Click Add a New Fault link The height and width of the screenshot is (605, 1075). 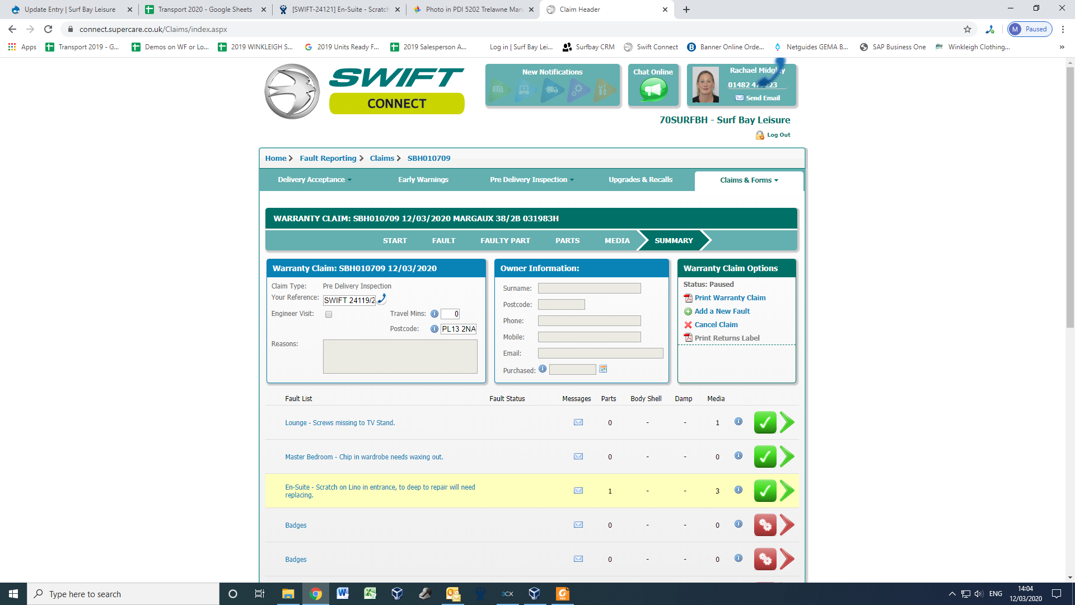pos(722,311)
